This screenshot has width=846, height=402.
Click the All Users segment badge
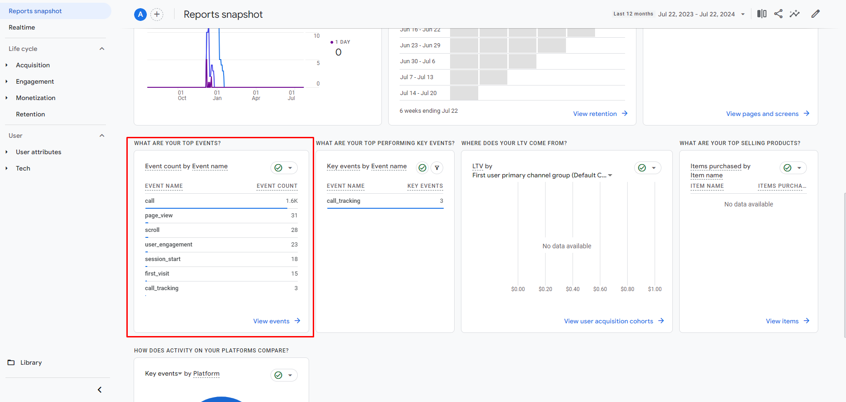tap(140, 15)
